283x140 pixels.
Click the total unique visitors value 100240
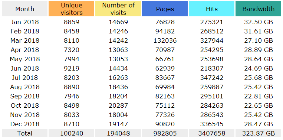[72, 133]
